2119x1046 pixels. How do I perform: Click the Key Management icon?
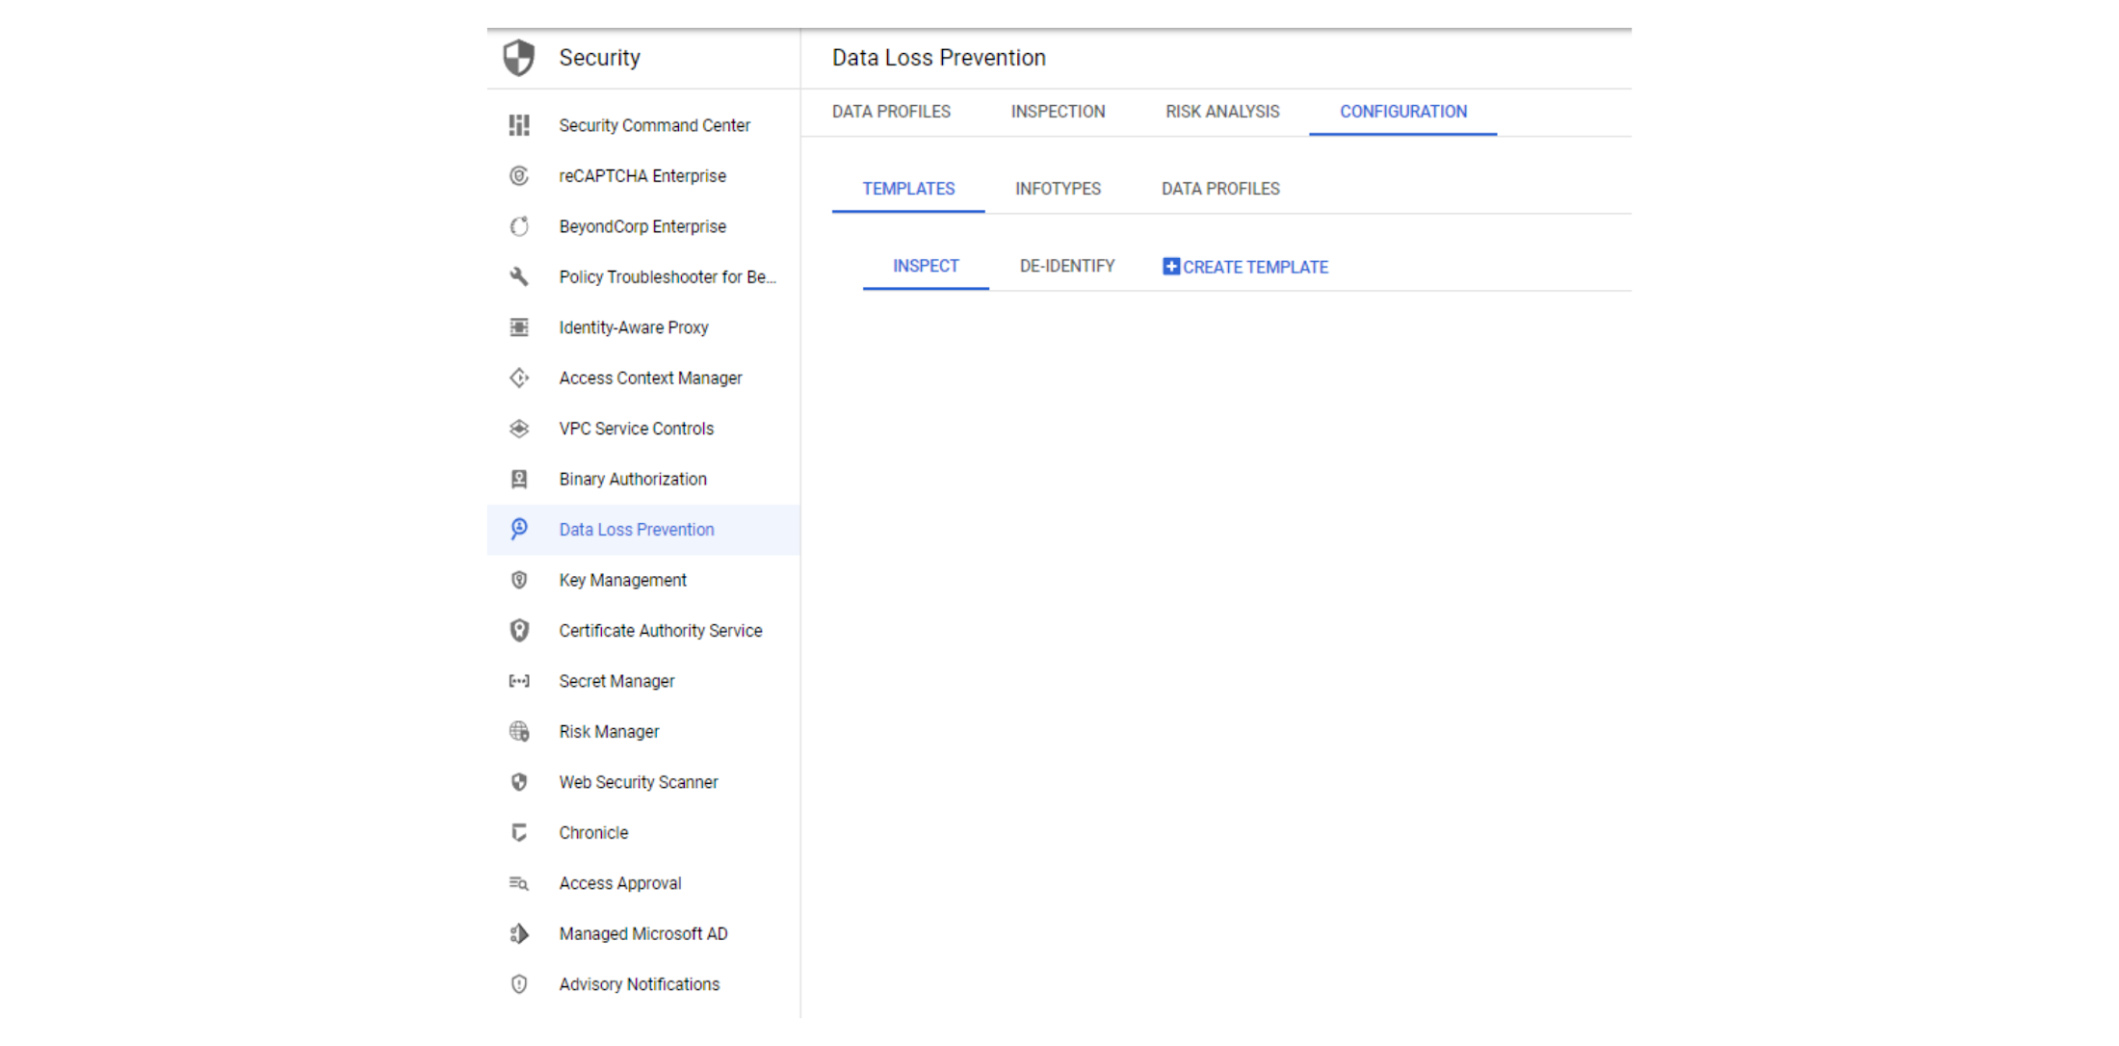coord(517,580)
